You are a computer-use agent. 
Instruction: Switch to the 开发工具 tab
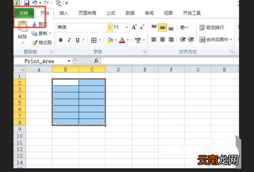pos(192,13)
